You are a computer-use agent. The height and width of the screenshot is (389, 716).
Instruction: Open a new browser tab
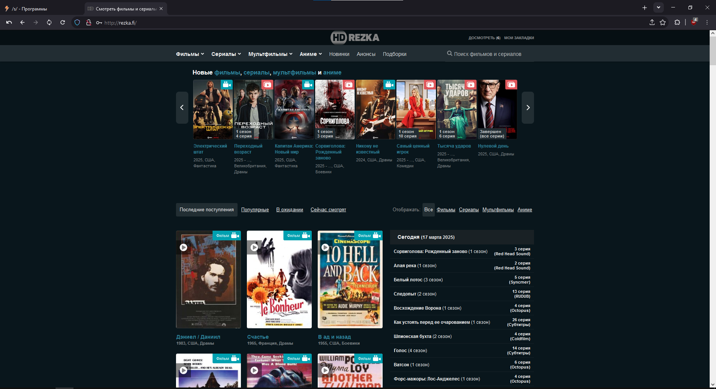(644, 8)
